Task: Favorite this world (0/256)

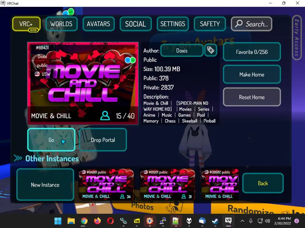Action: 252,52
